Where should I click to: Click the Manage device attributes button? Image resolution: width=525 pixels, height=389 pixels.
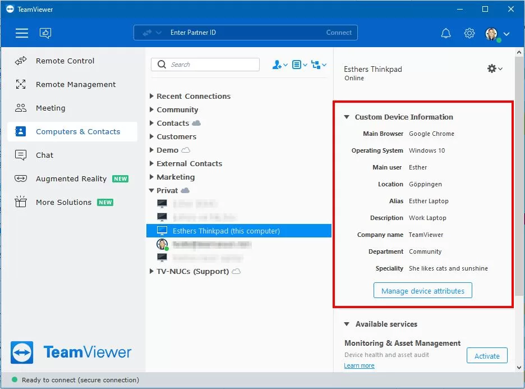coord(423,291)
